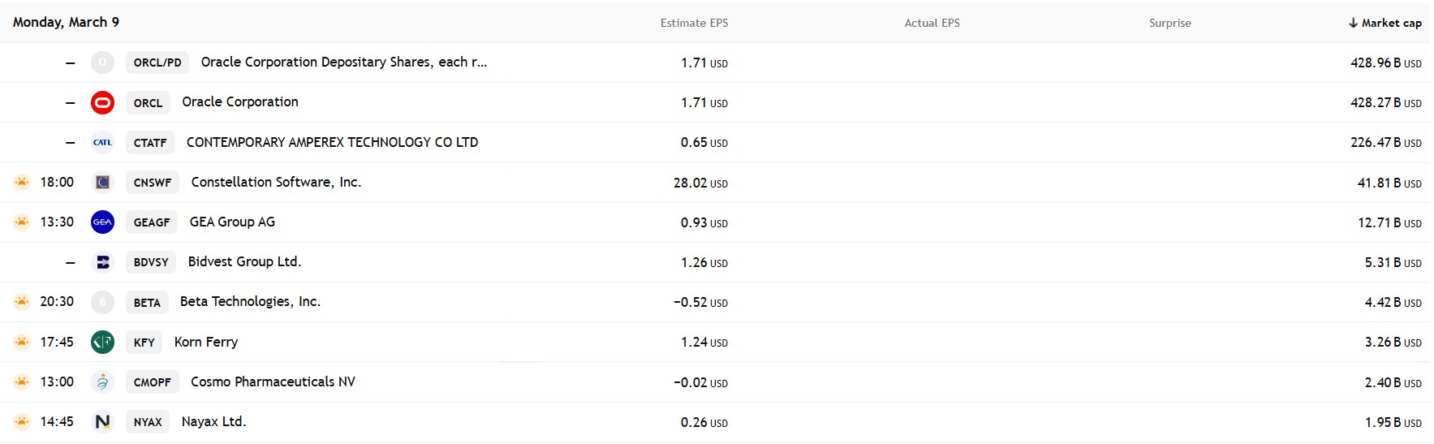Click the GEA Group blue logo
This screenshot has width=1434, height=444.
[x=102, y=222]
